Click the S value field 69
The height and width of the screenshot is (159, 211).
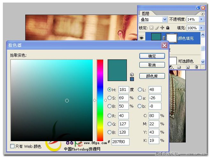click(x=123, y=98)
